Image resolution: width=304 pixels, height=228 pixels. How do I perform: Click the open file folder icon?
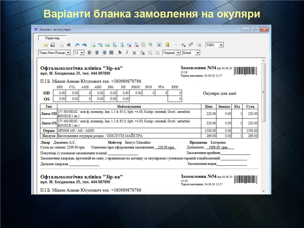[46, 45]
